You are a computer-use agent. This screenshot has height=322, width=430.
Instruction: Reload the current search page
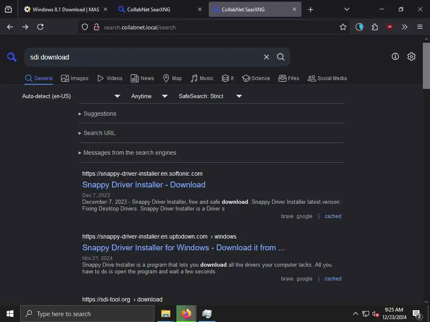coord(40,27)
